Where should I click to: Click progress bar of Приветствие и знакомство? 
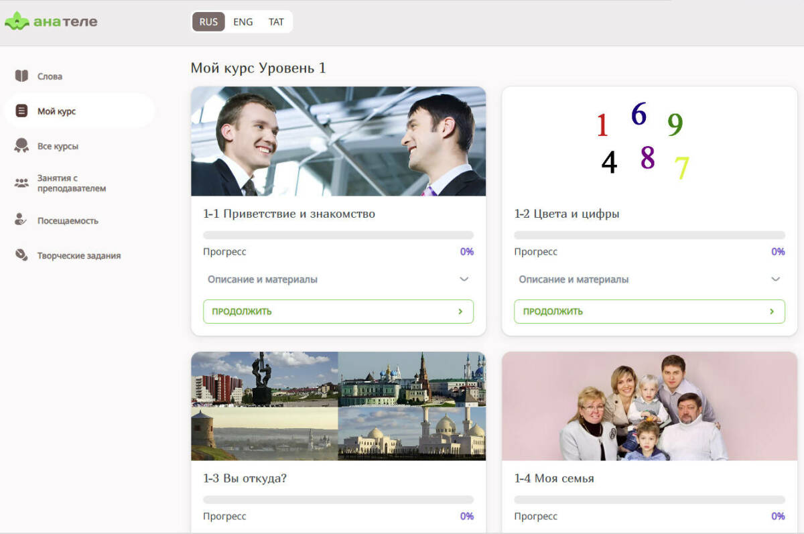pos(338,235)
